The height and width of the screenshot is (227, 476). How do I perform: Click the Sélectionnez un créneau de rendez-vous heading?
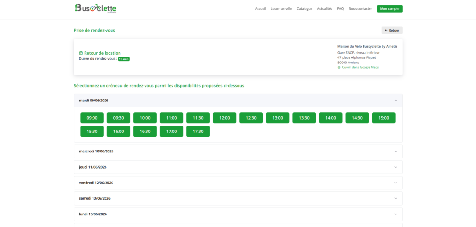click(x=159, y=86)
